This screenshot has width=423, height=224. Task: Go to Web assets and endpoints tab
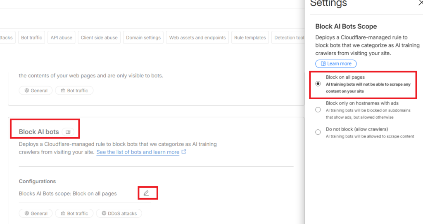pos(197,37)
